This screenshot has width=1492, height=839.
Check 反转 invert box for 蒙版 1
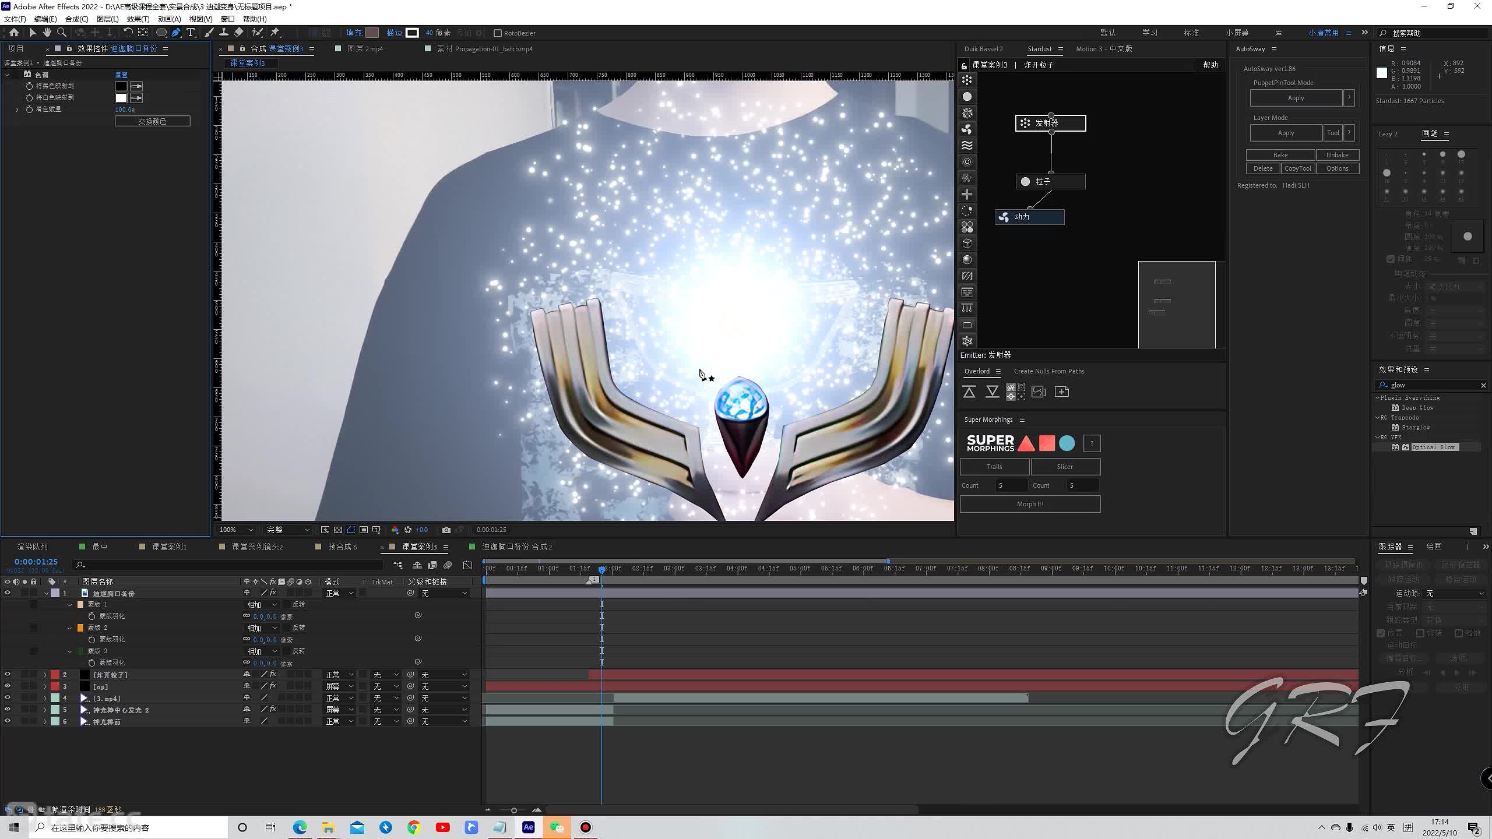click(x=287, y=604)
